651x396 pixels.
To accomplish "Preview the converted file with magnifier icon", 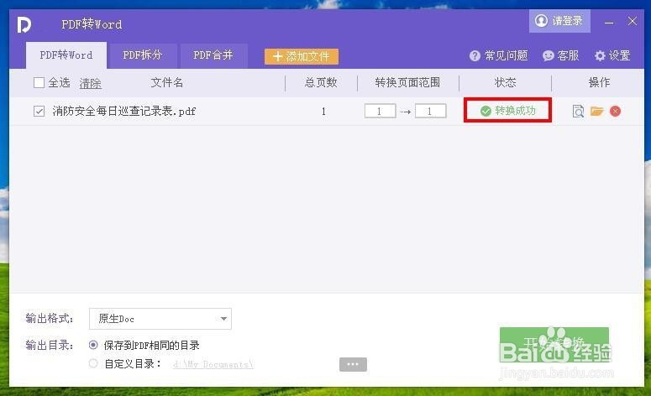I will pyautogui.click(x=578, y=111).
